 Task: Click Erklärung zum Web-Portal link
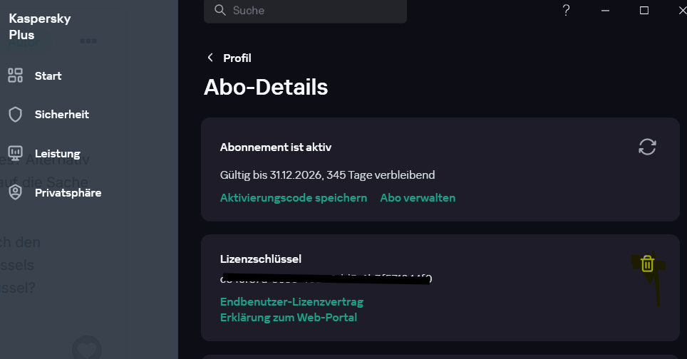point(289,317)
